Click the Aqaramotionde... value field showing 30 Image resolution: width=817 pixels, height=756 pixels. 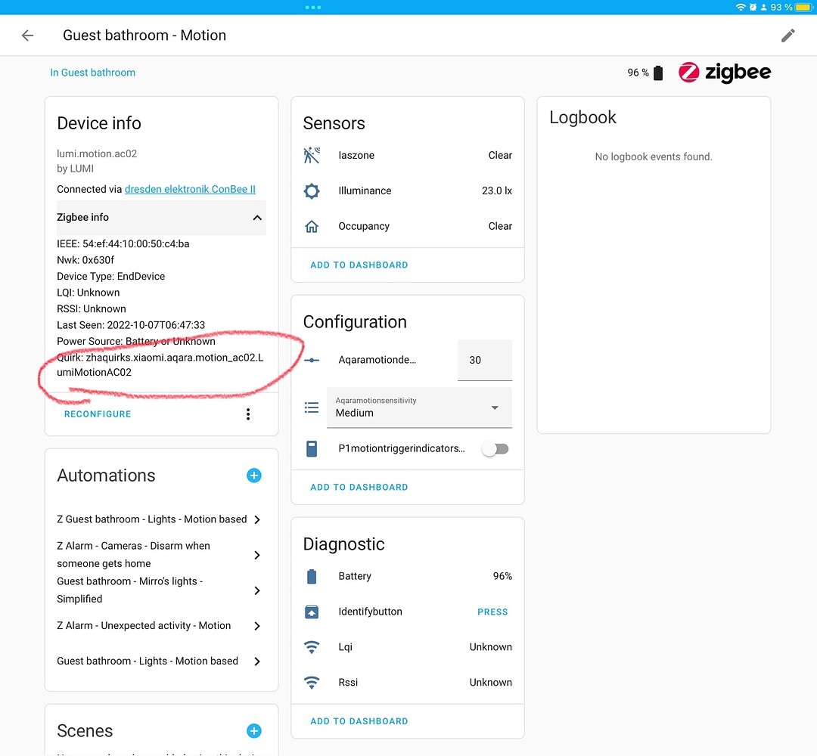[x=485, y=360]
